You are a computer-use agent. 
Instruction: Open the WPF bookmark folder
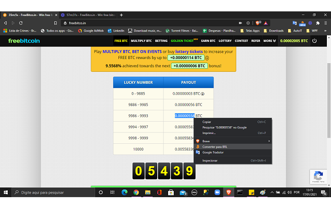312,31
